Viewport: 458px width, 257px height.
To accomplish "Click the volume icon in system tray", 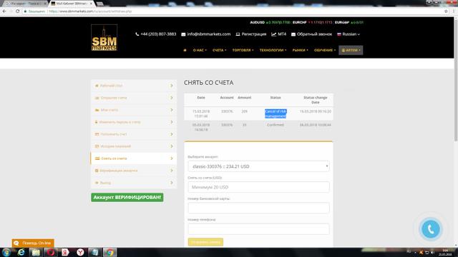I will coord(432,252).
